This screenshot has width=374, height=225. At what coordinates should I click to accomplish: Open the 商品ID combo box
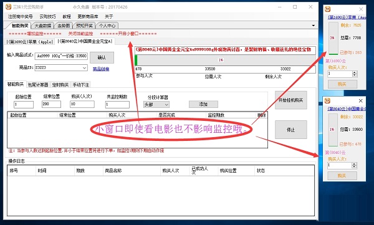61,68
